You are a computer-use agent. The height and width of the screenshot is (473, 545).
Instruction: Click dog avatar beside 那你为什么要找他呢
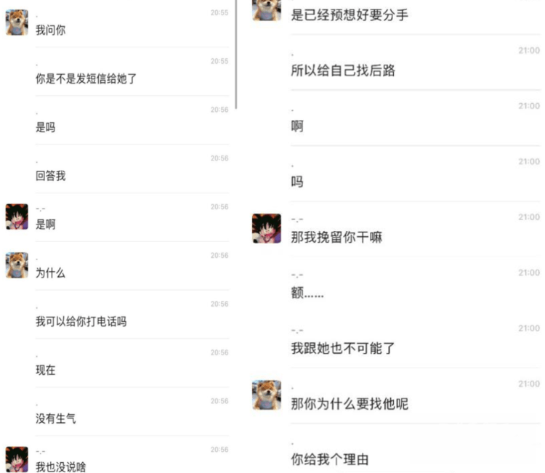pos(267,395)
